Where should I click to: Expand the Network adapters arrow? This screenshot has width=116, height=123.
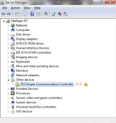coord(8,75)
